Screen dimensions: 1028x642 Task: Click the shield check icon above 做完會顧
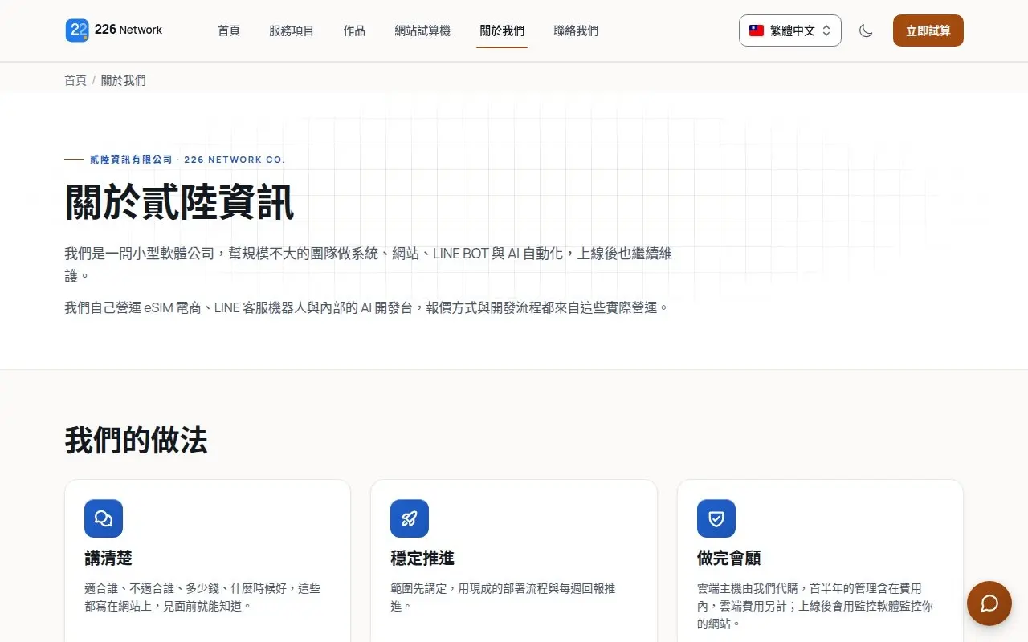pos(716,518)
